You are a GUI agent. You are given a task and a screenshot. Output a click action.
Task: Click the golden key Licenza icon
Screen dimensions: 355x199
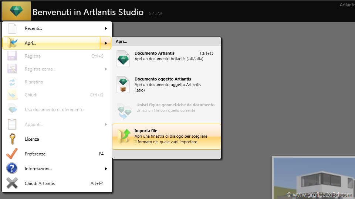[12, 139]
